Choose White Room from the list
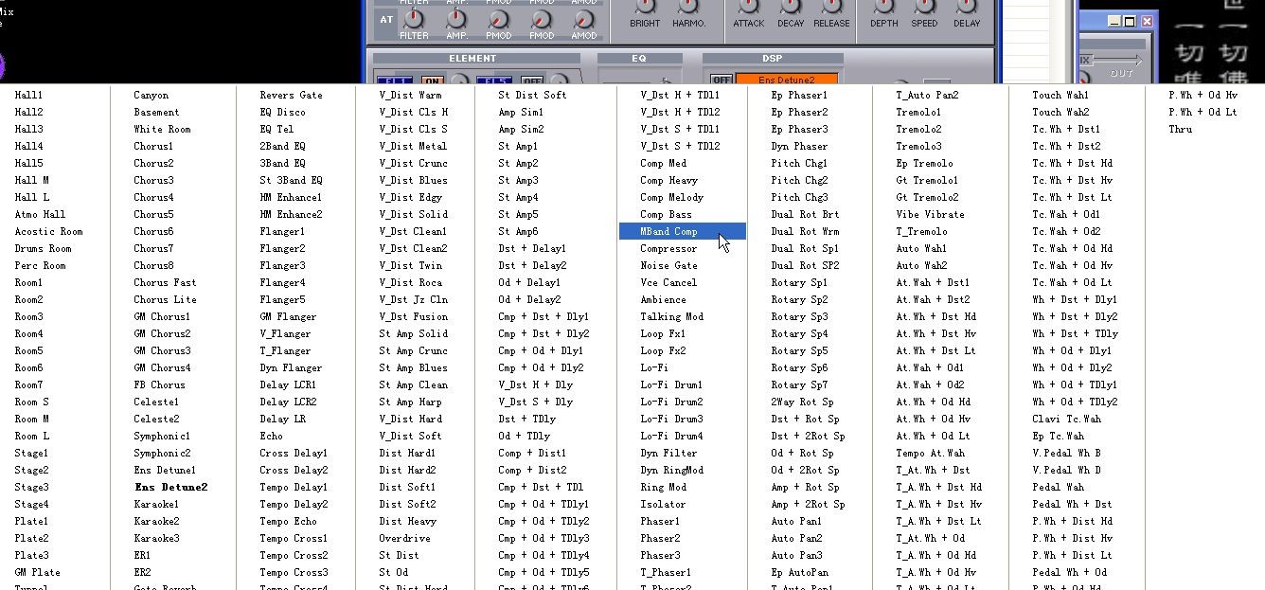The height and width of the screenshot is (590, 1265). point(162,129)
